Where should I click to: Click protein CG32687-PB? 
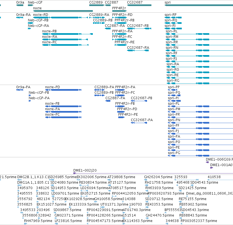point(139,101)
